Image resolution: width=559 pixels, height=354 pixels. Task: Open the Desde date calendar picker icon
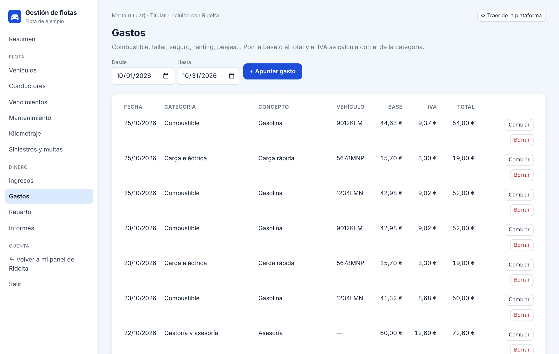[166, 76]
